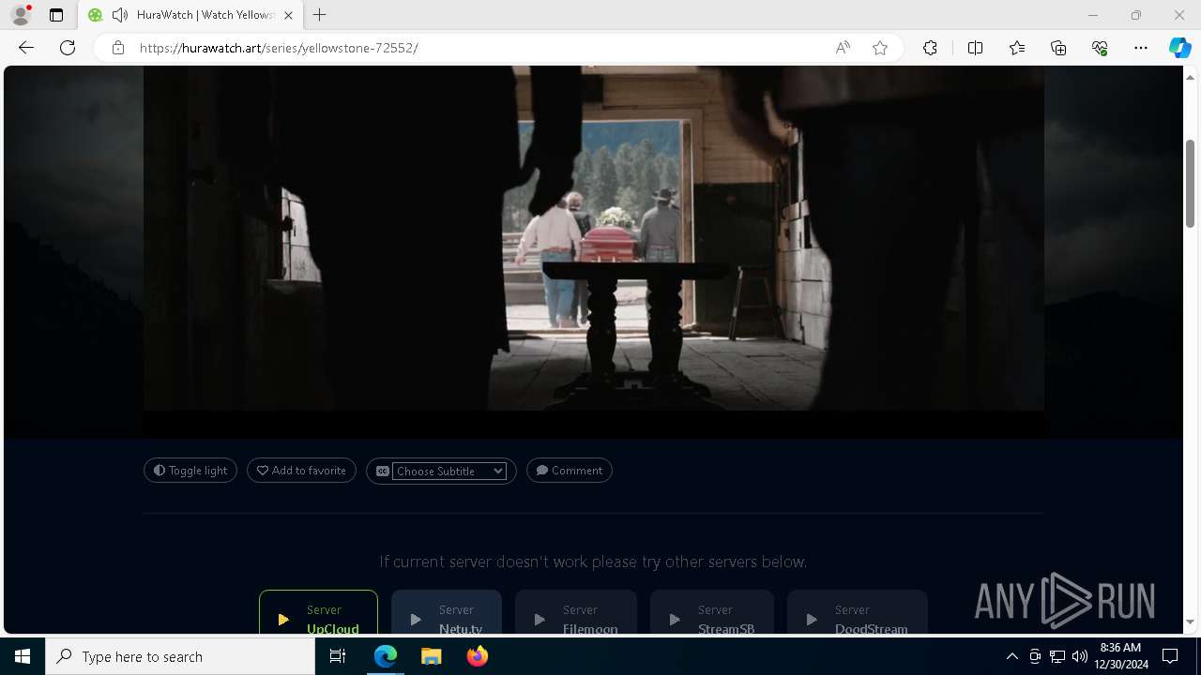Open Task View on the taskbar
Screen dimensions: 1201x675
coord(339,656)
